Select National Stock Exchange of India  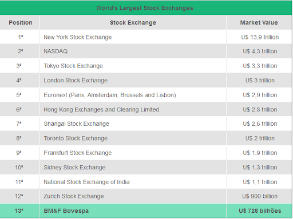[x=86, y=182]
